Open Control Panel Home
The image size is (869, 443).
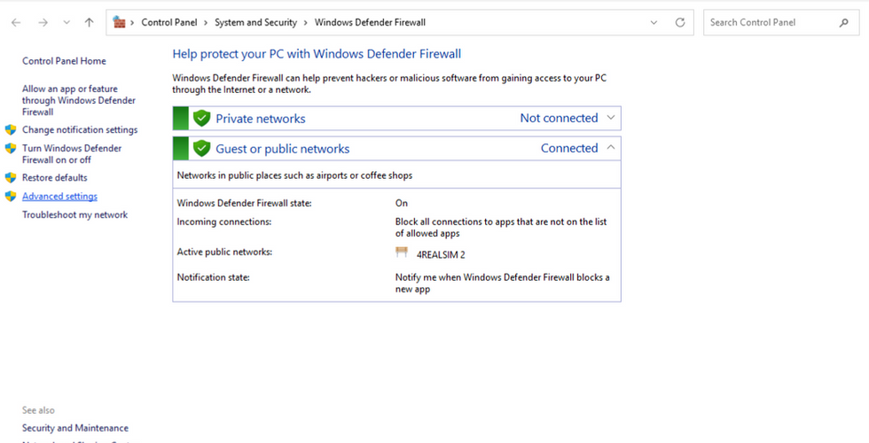pyautogui.click(x=64, y=61)
